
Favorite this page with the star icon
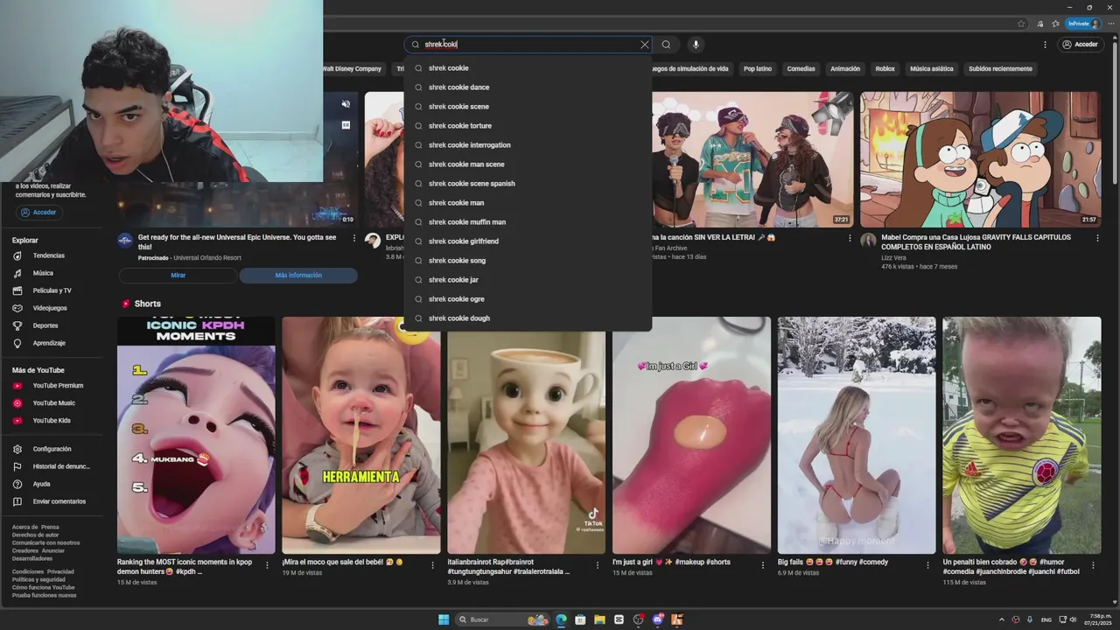coord(1021,24)
